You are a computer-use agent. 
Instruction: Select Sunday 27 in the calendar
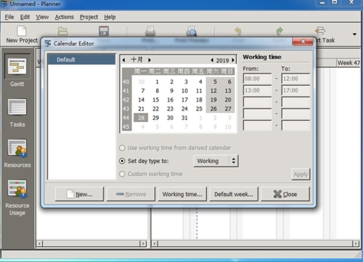[228, 109]
